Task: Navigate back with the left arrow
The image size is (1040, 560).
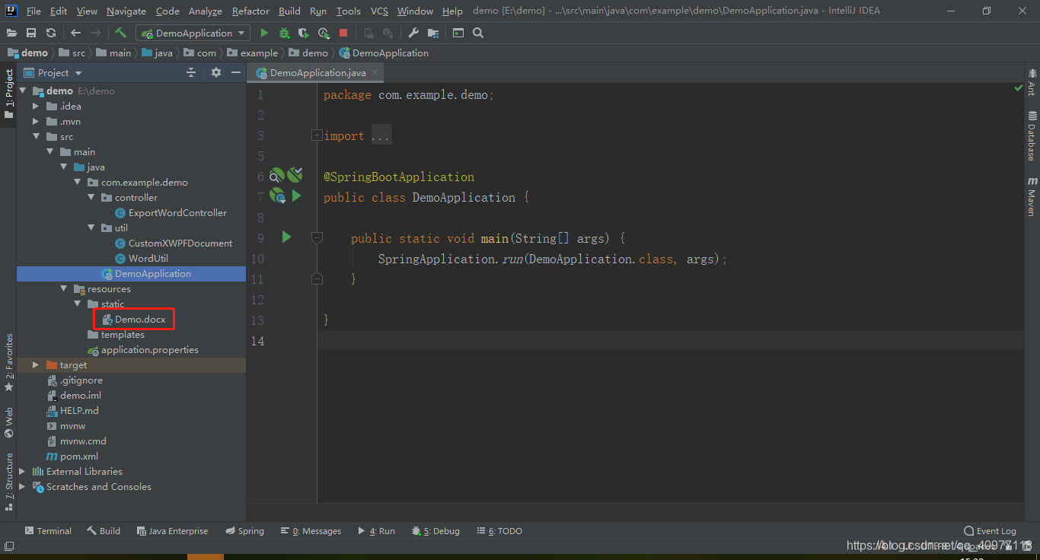Action: [75, 33]
